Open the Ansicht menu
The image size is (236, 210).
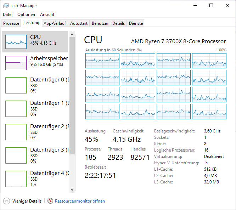tap(47, 15)
